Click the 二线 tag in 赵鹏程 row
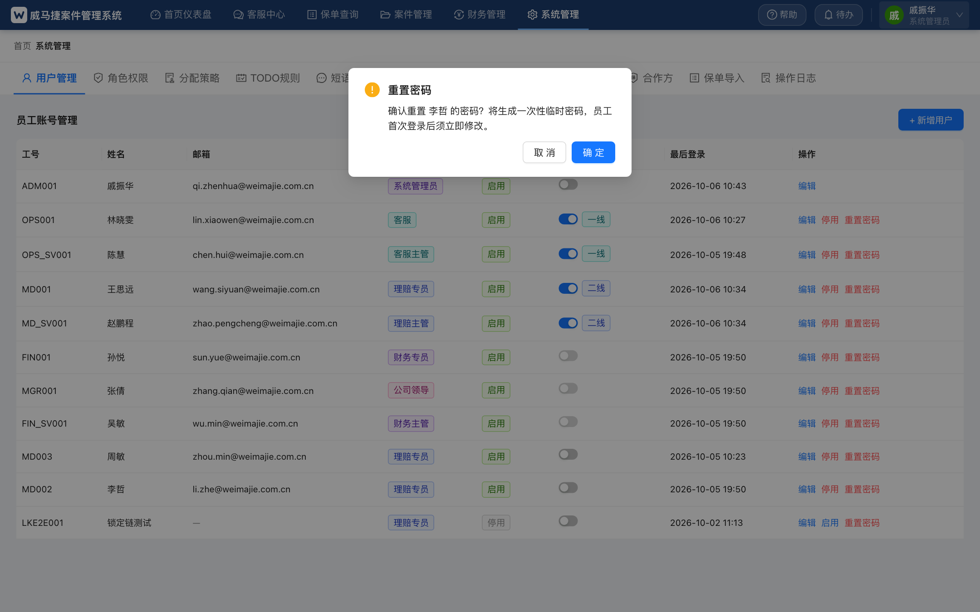This screenshot has height=612, width=980. [596, 323]
